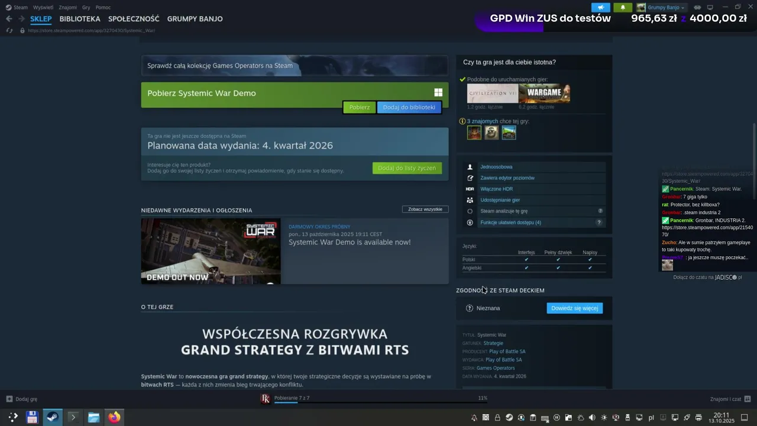Click the store page URL text
Viewport: 757px width, 426px height.
[x=91, y=30]
